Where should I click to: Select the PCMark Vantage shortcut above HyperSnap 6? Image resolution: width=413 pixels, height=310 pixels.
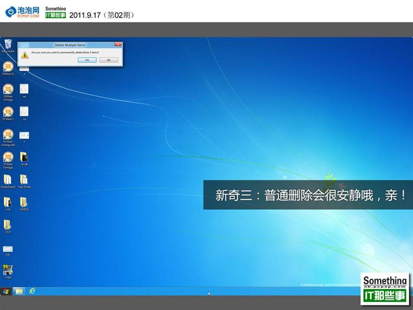[8, 160]
